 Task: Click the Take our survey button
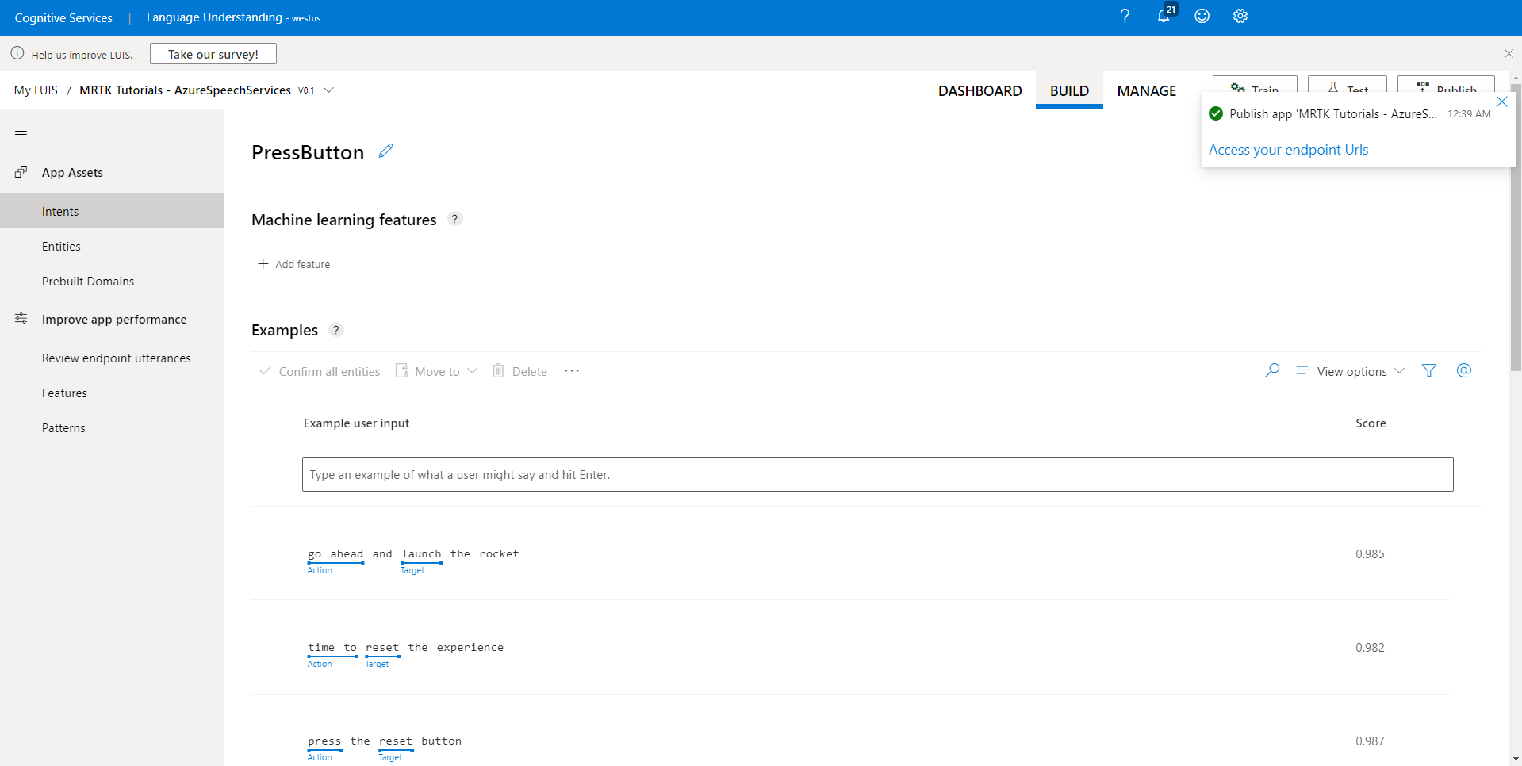[x=213, y=53]
